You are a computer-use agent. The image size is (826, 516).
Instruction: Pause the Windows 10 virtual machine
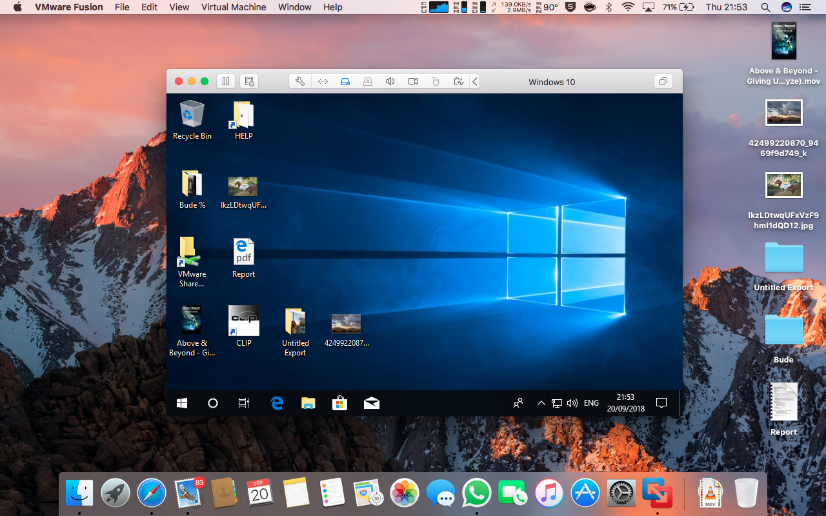[225, 81]
